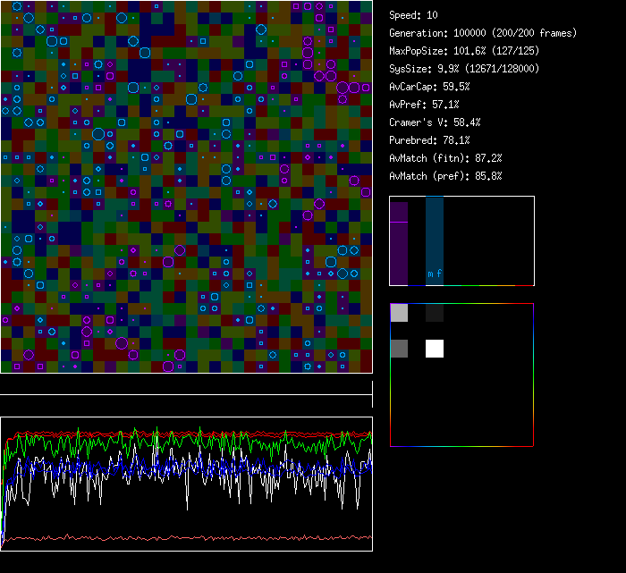
Task: Click the light gray top-left matrix square
Action: pyautogui.click(x=399, y=313)
